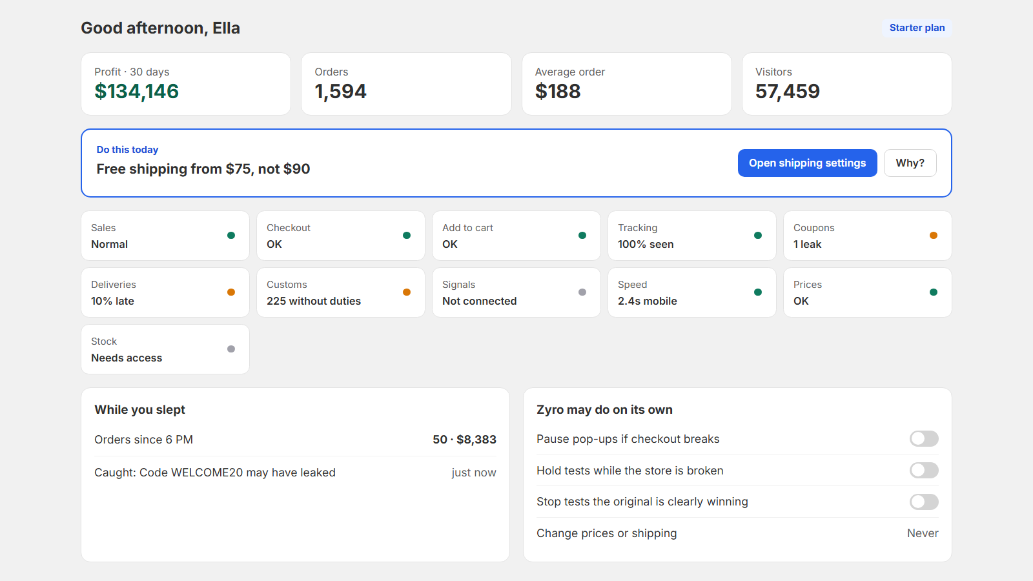1033x581 pixels.
Task: Open the Stock status tile
Action: point(165,349)
